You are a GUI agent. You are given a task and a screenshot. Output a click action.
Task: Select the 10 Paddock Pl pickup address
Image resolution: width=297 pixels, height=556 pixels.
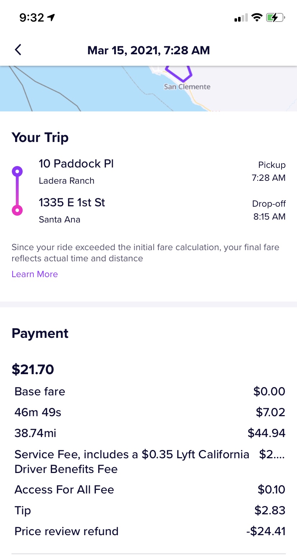pos(76,164)
